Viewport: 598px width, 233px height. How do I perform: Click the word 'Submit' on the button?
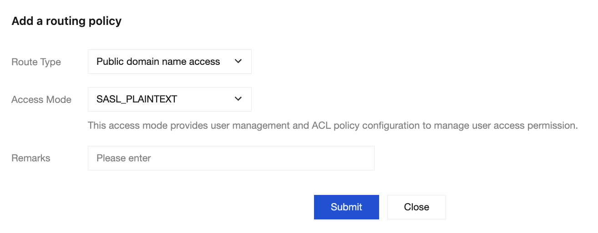click(x=346, y=207)
